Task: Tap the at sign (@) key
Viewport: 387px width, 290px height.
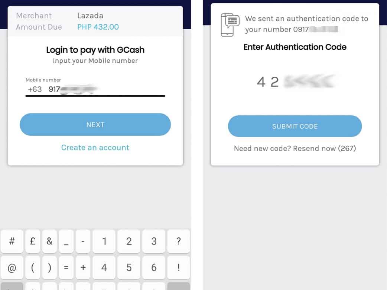Action: coord(12,267)
